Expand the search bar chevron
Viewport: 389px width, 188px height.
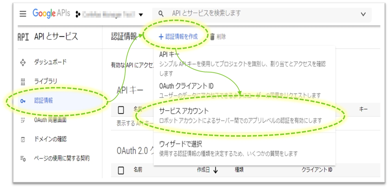click(363, 14)
